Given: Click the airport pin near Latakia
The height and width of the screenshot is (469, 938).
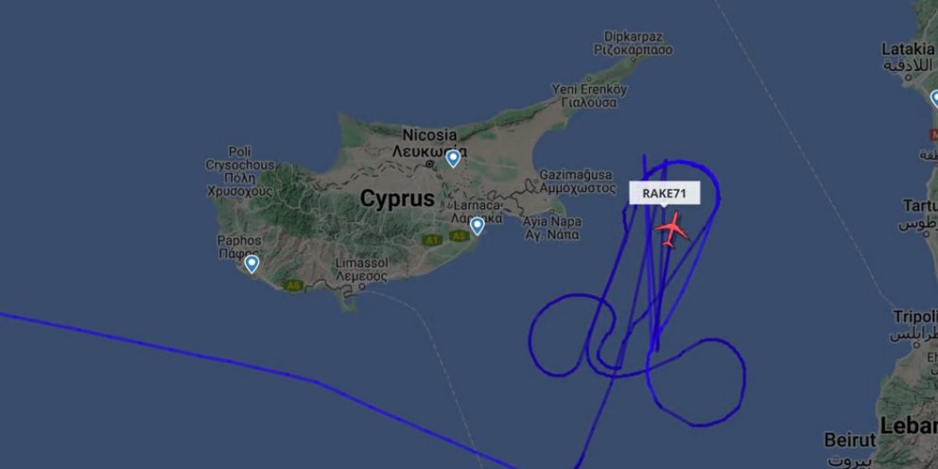Looking at the screenshot, I should 934,99.
